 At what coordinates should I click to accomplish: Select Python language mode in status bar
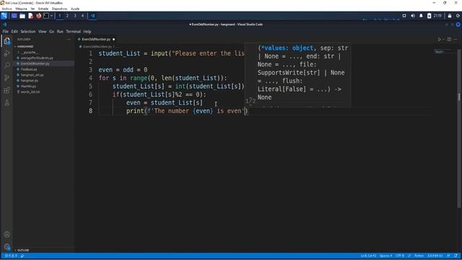tap(419, 256)
